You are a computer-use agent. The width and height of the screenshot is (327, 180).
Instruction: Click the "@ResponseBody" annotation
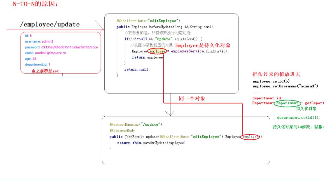coord(122,131)
